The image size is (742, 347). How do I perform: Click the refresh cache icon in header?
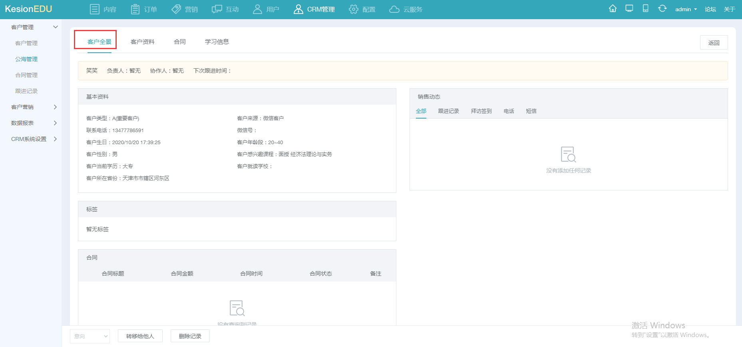coord(662,8)
